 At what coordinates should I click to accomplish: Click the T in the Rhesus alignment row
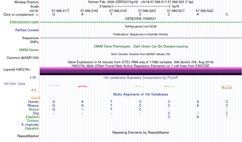coord(111,105)
